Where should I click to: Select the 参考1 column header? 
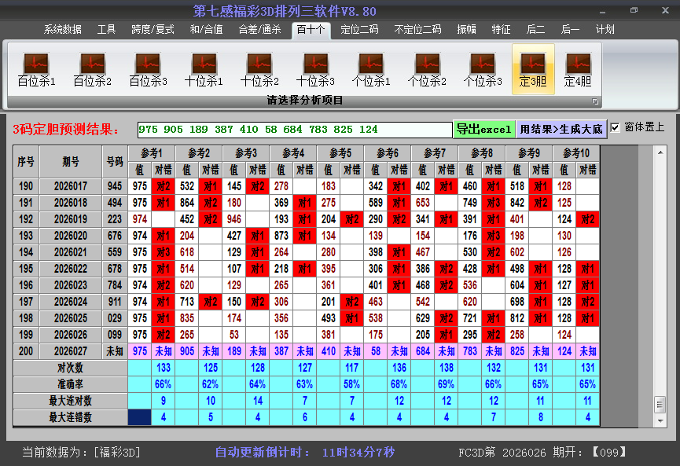pyautogui.click(x=152, y=152)
